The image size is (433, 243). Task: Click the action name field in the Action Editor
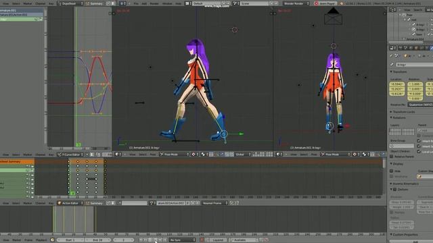tap(170, 203)
